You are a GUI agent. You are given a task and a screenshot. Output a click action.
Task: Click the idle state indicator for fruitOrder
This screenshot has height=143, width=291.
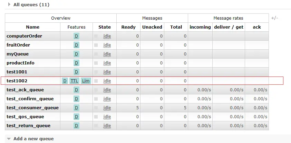point(107,45)
